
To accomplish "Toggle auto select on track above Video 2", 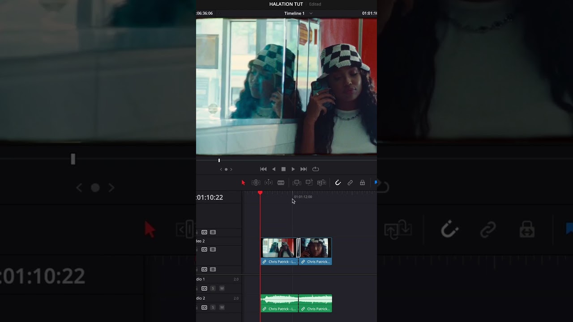I will click(204, 232).
